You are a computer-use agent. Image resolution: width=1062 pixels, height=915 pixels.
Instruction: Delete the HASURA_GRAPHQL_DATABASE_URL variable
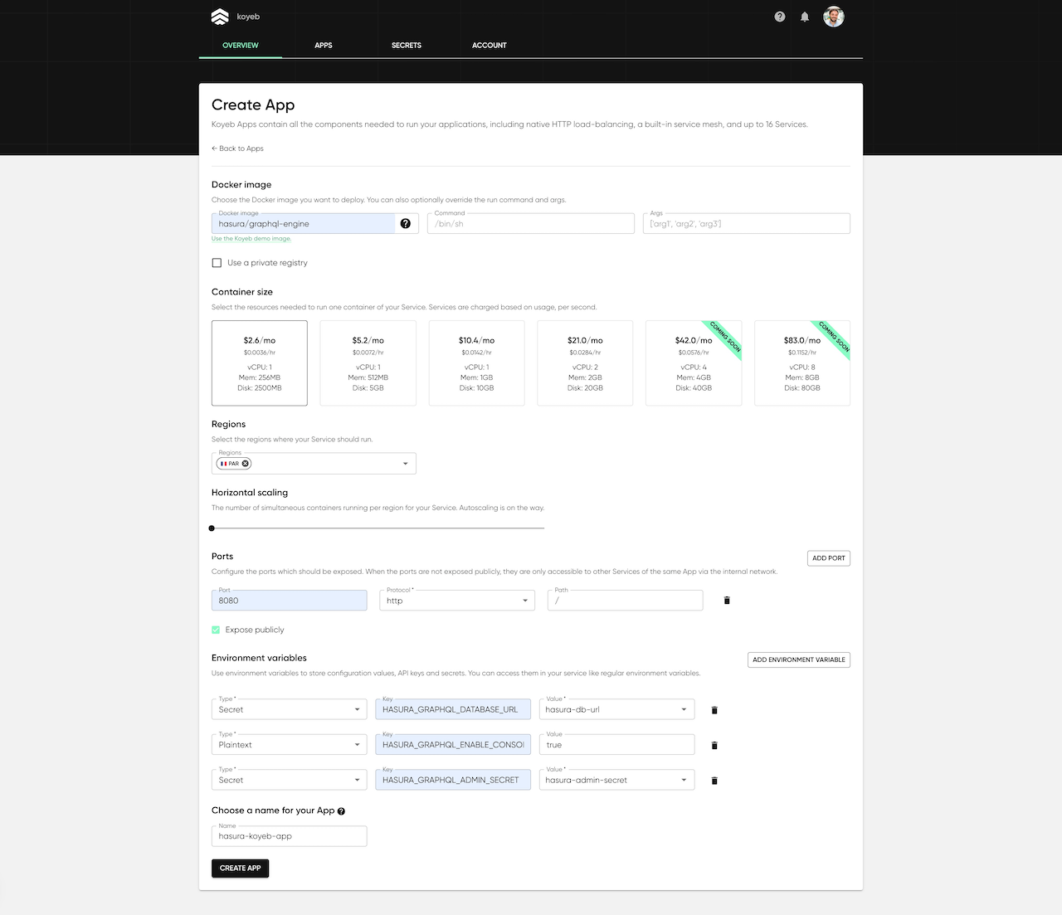point(714,710)
